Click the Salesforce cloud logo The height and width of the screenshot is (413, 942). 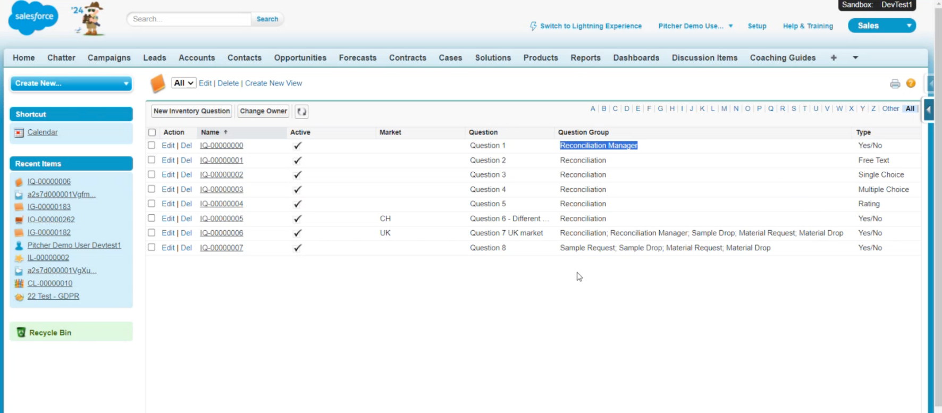tap(33, 18)
